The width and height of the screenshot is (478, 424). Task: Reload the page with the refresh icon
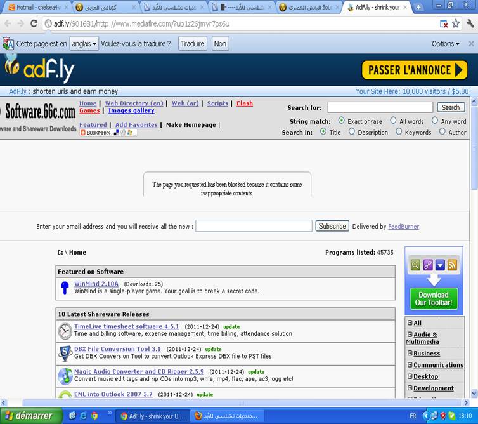pos(34,23)
